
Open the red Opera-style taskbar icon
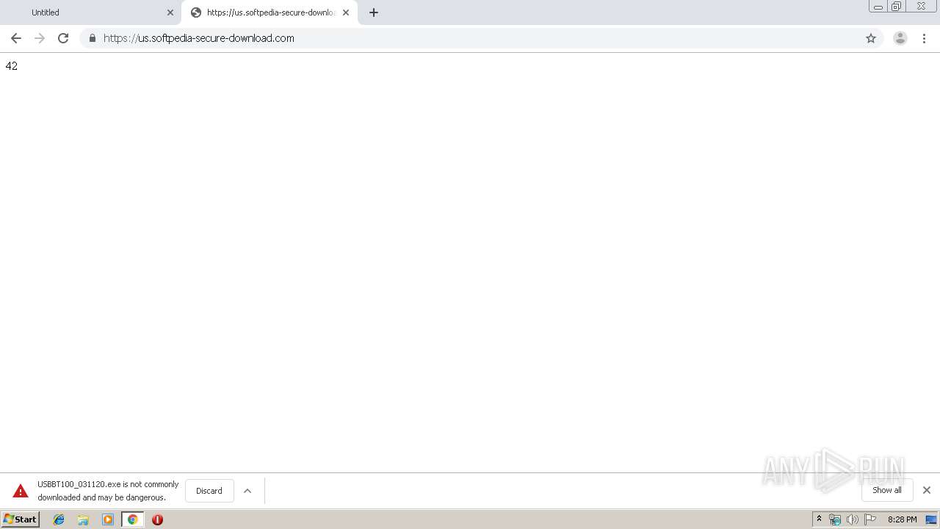[x=157, y=519]
